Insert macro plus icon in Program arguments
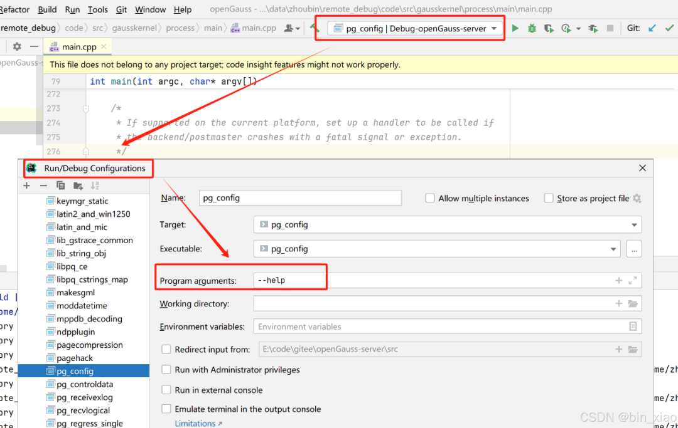Viewport: 678px width, 428px height. pyautogui.click(x=619, y=281)
